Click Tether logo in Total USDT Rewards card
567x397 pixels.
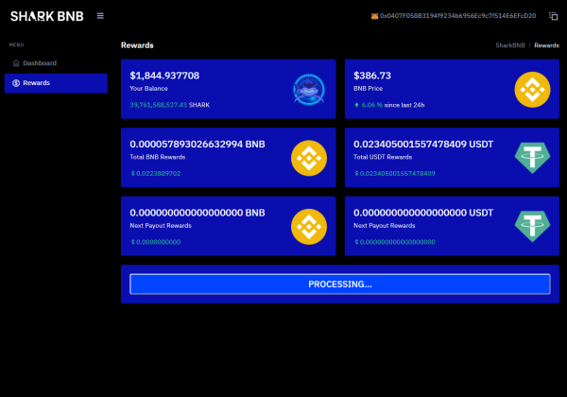[532, 158]
